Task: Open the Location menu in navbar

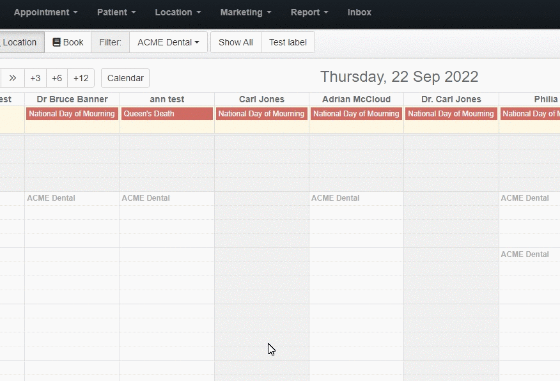Action: tap(178, 12)
